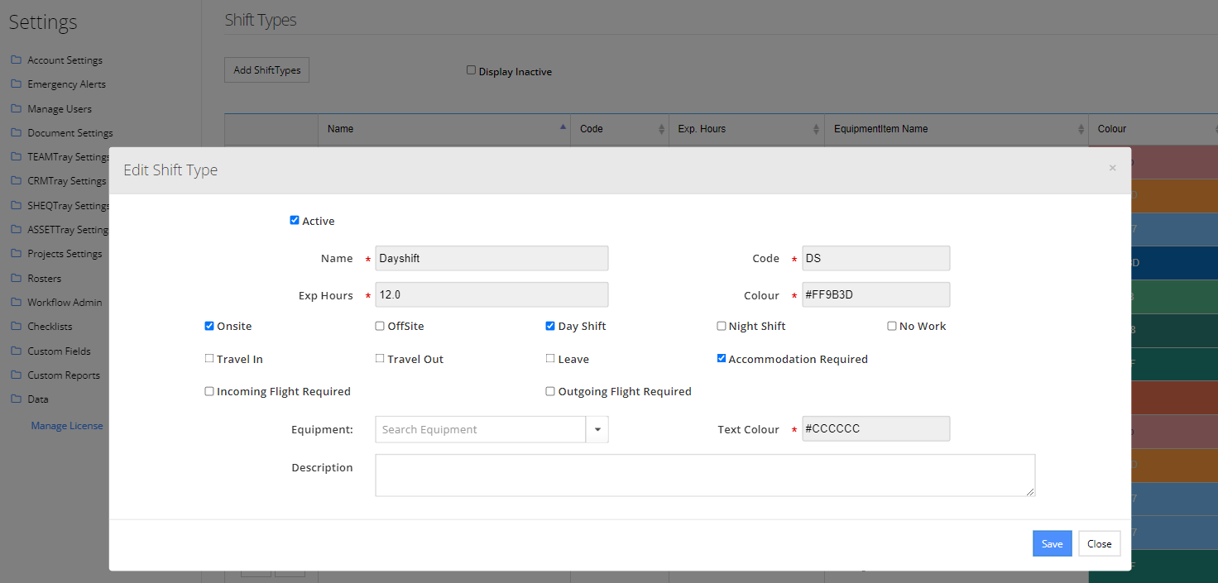Click the Document Settings folder icon
The height and width of the screenshot is (583, 1218).
[x=16, y=132]
